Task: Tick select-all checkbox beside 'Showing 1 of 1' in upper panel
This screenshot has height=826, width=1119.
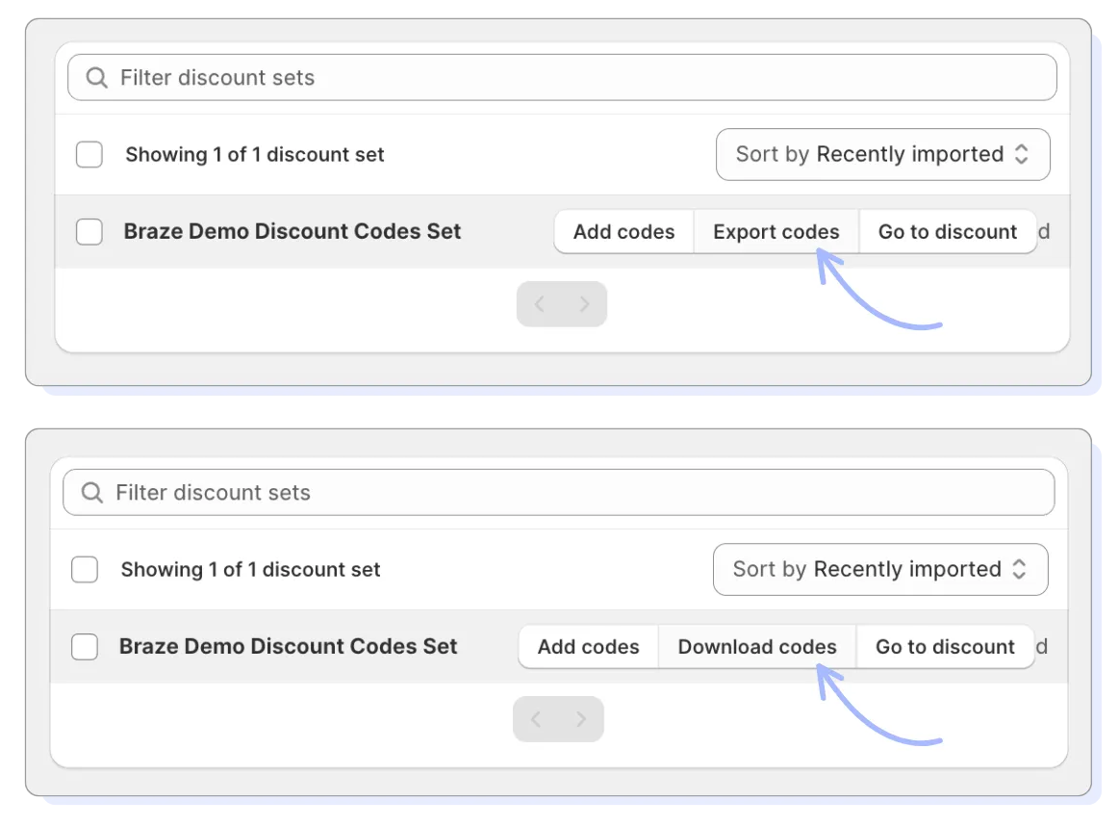Action: 89,154
